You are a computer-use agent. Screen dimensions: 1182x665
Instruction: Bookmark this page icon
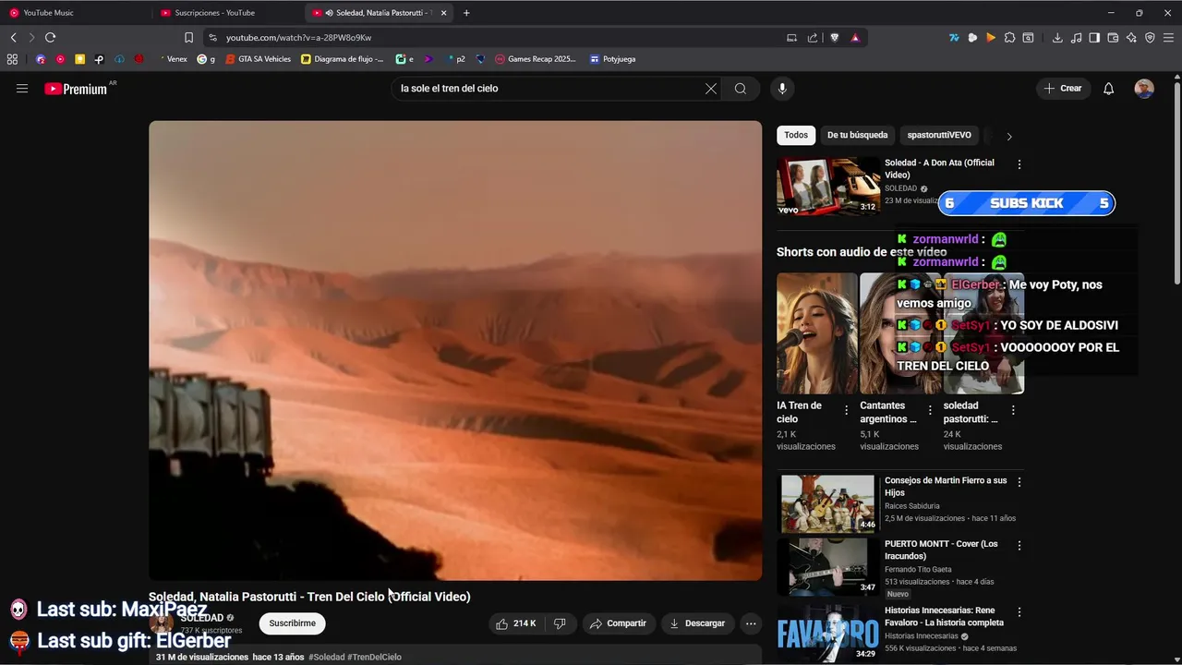pos(188,38)
